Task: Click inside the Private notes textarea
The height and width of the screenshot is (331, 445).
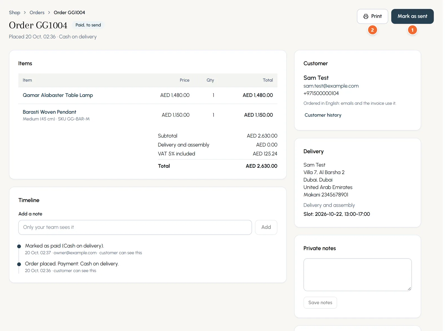Action: [357, 275]
